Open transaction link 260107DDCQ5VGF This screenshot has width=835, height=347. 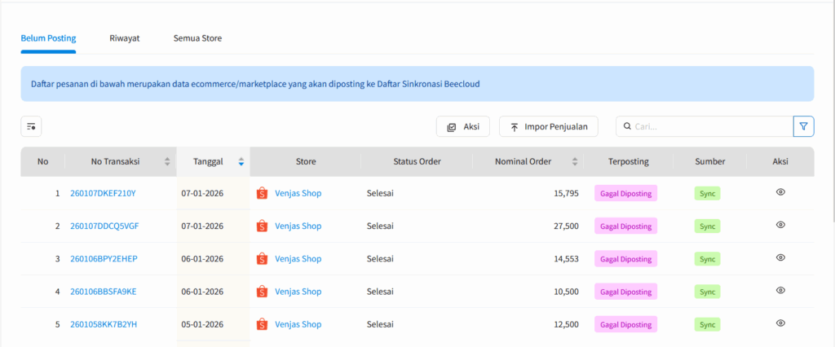[104, 226]
